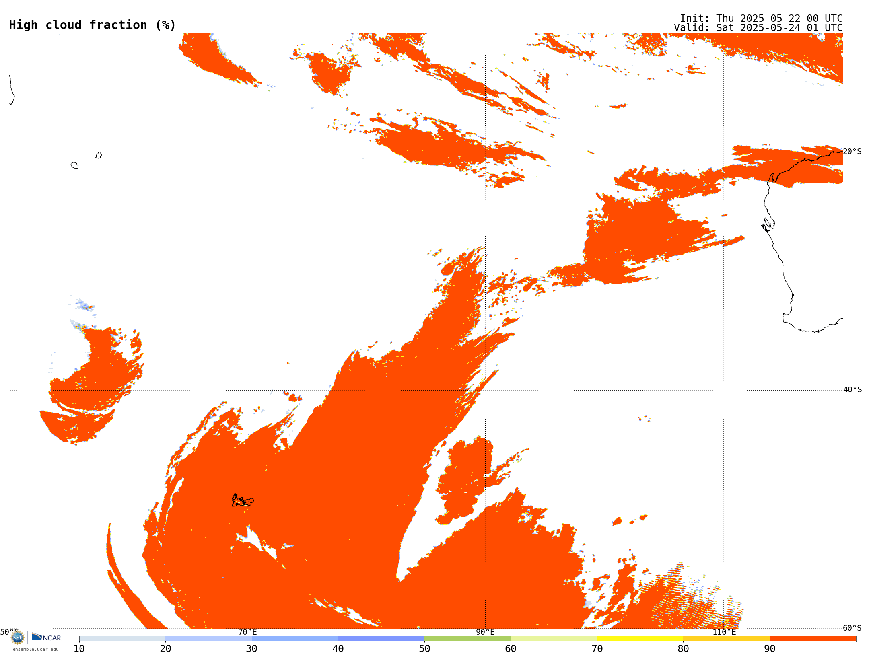Click the '60°S' latitude label

point(853,628)
